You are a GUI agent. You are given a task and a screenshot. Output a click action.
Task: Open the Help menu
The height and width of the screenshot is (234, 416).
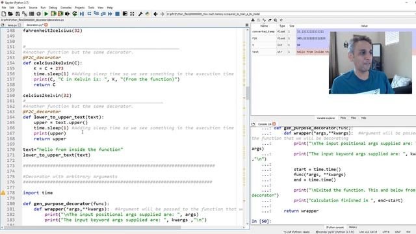pyautogui.click(x=110, y=8)
